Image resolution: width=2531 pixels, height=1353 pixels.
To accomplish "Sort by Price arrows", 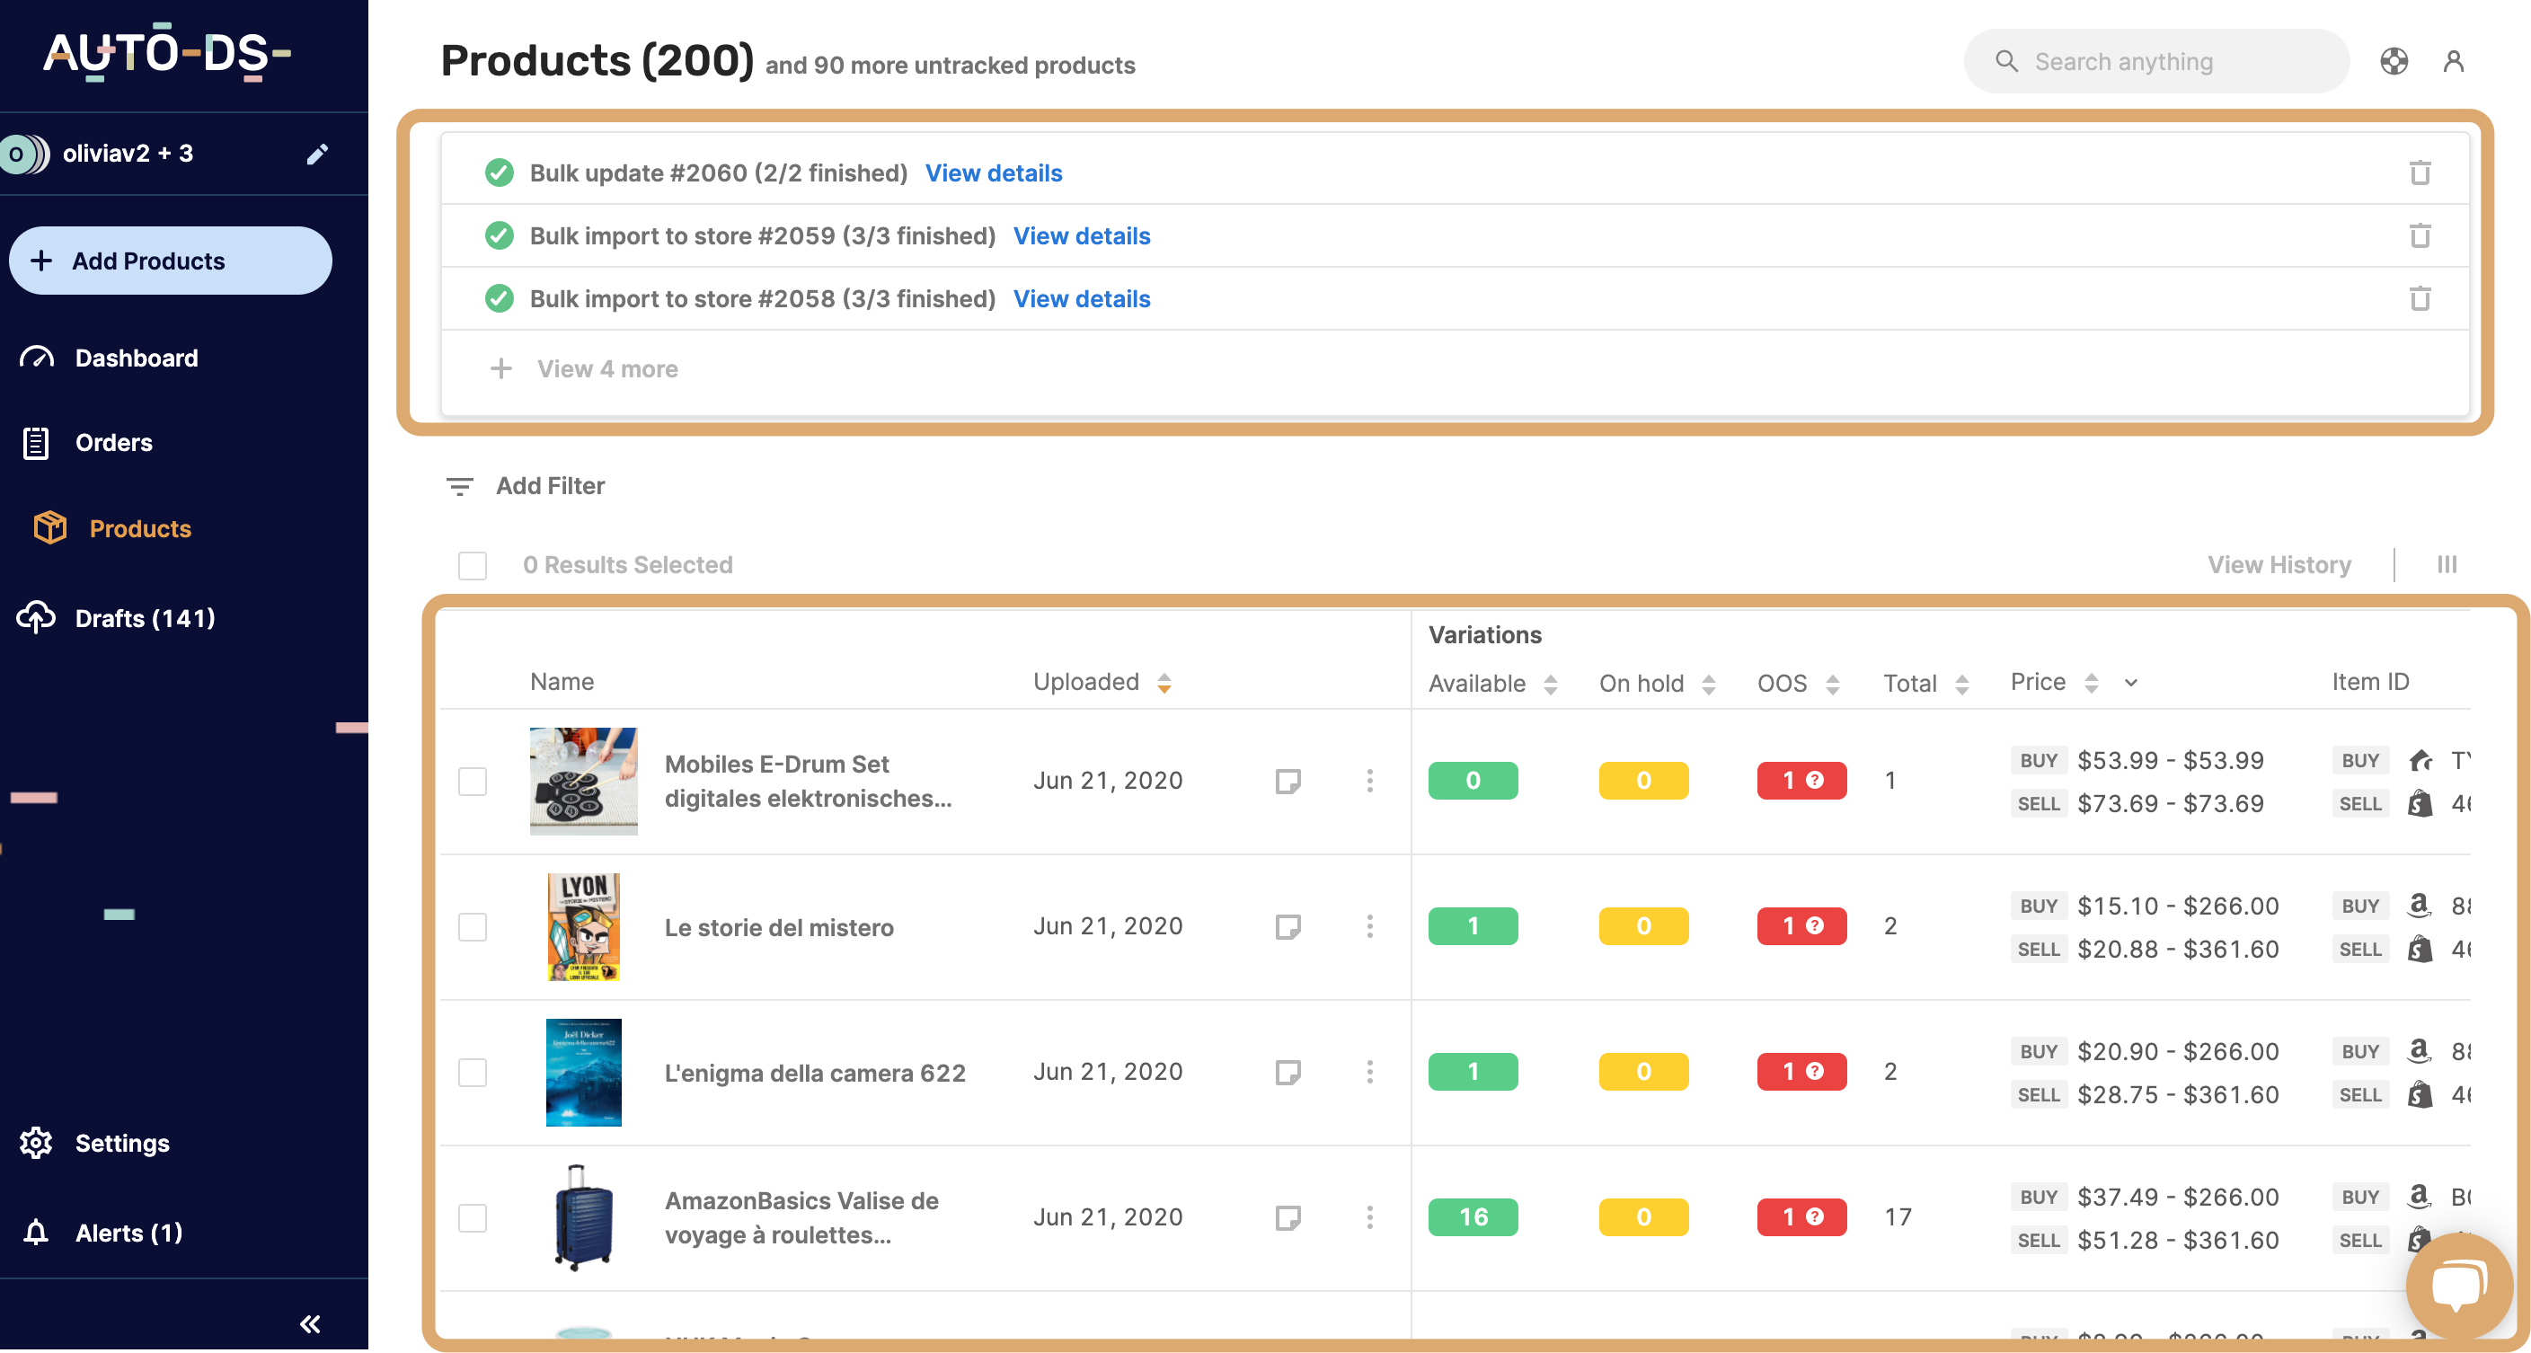I will [x=2091, y=683].
